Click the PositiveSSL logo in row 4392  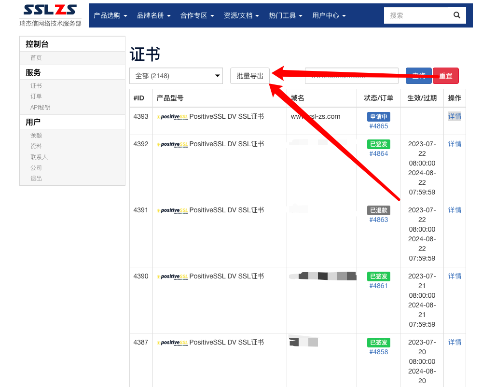click(x=172, y=144)
